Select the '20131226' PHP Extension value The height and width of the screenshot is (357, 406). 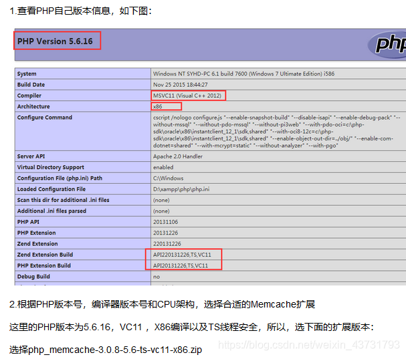[x=165, y=233]
